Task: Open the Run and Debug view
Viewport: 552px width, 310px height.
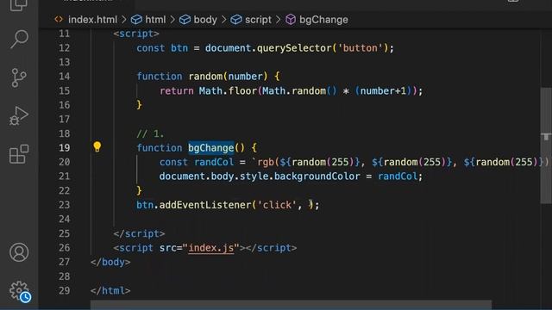Action: tap(19, 116)
